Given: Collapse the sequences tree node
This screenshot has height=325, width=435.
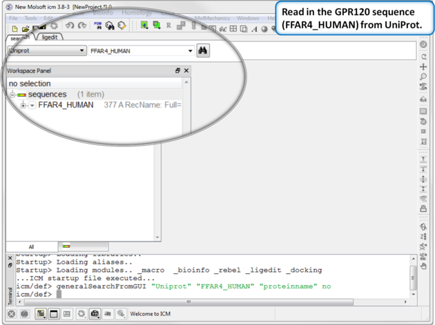Looking at the screenshot, I should tap(12, 95).
